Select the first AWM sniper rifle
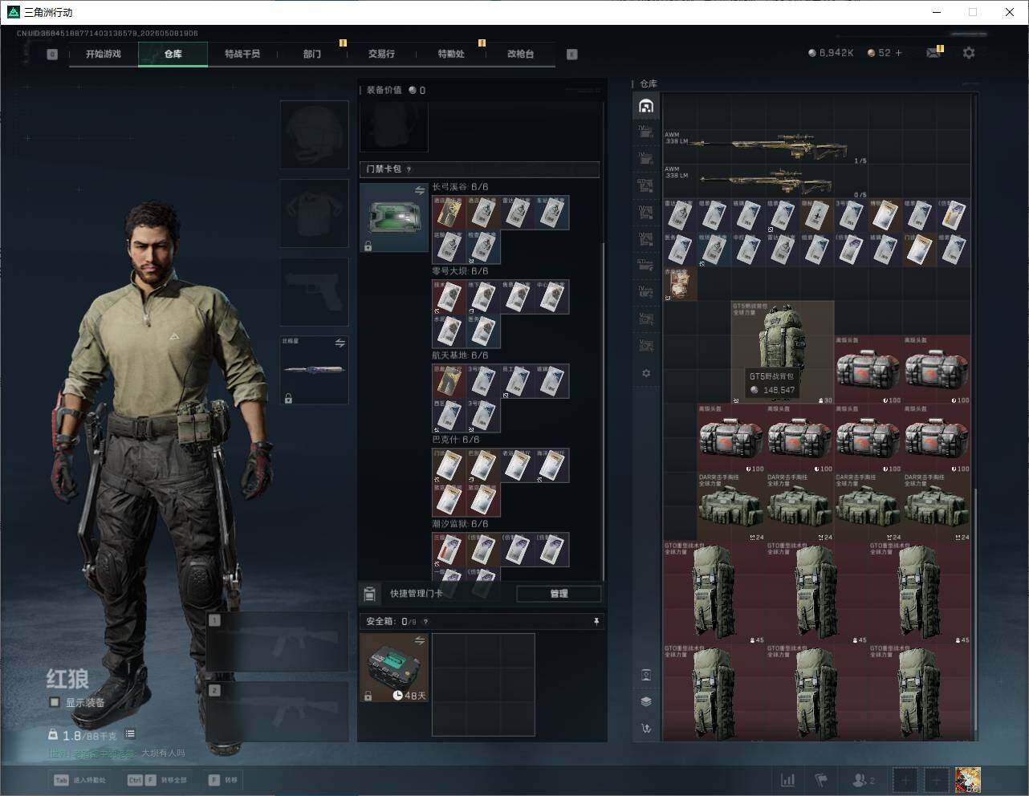Image resolution: width=1029 pixels, height=796 pixels. pyautogui.click(x=766, y=146)
